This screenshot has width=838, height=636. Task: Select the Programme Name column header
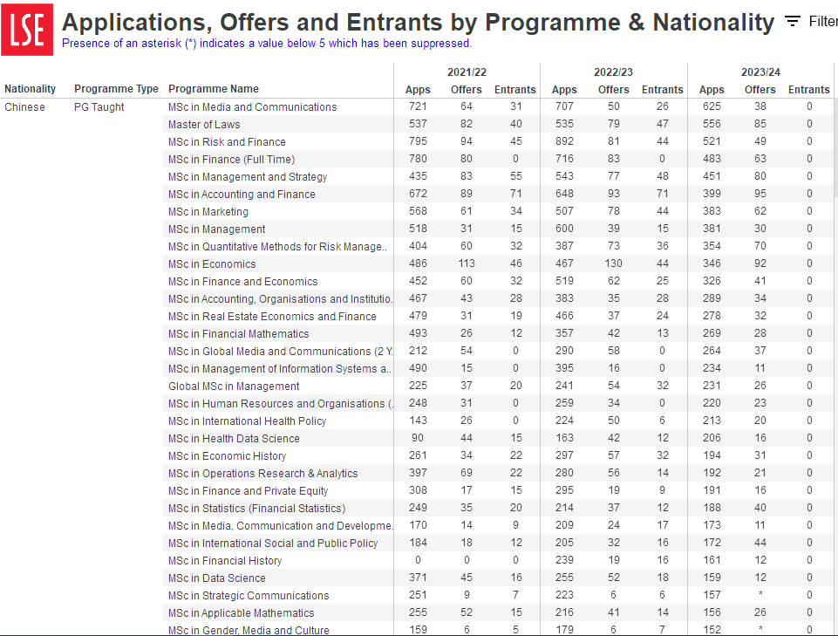(214, 89)
